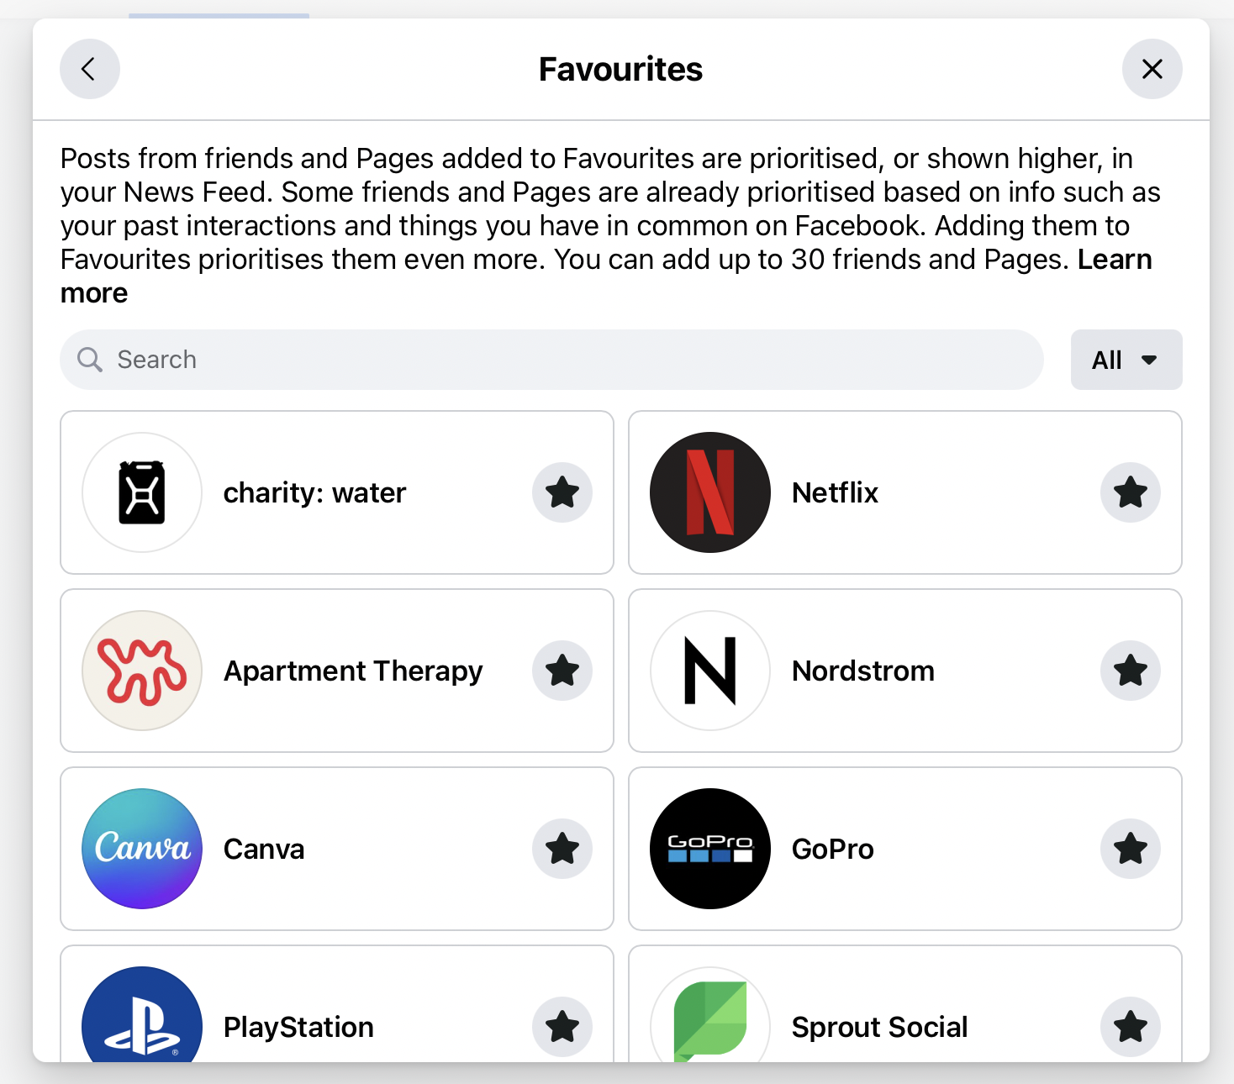Toggle favourite star for Apartment Therapy

(562, 671)
